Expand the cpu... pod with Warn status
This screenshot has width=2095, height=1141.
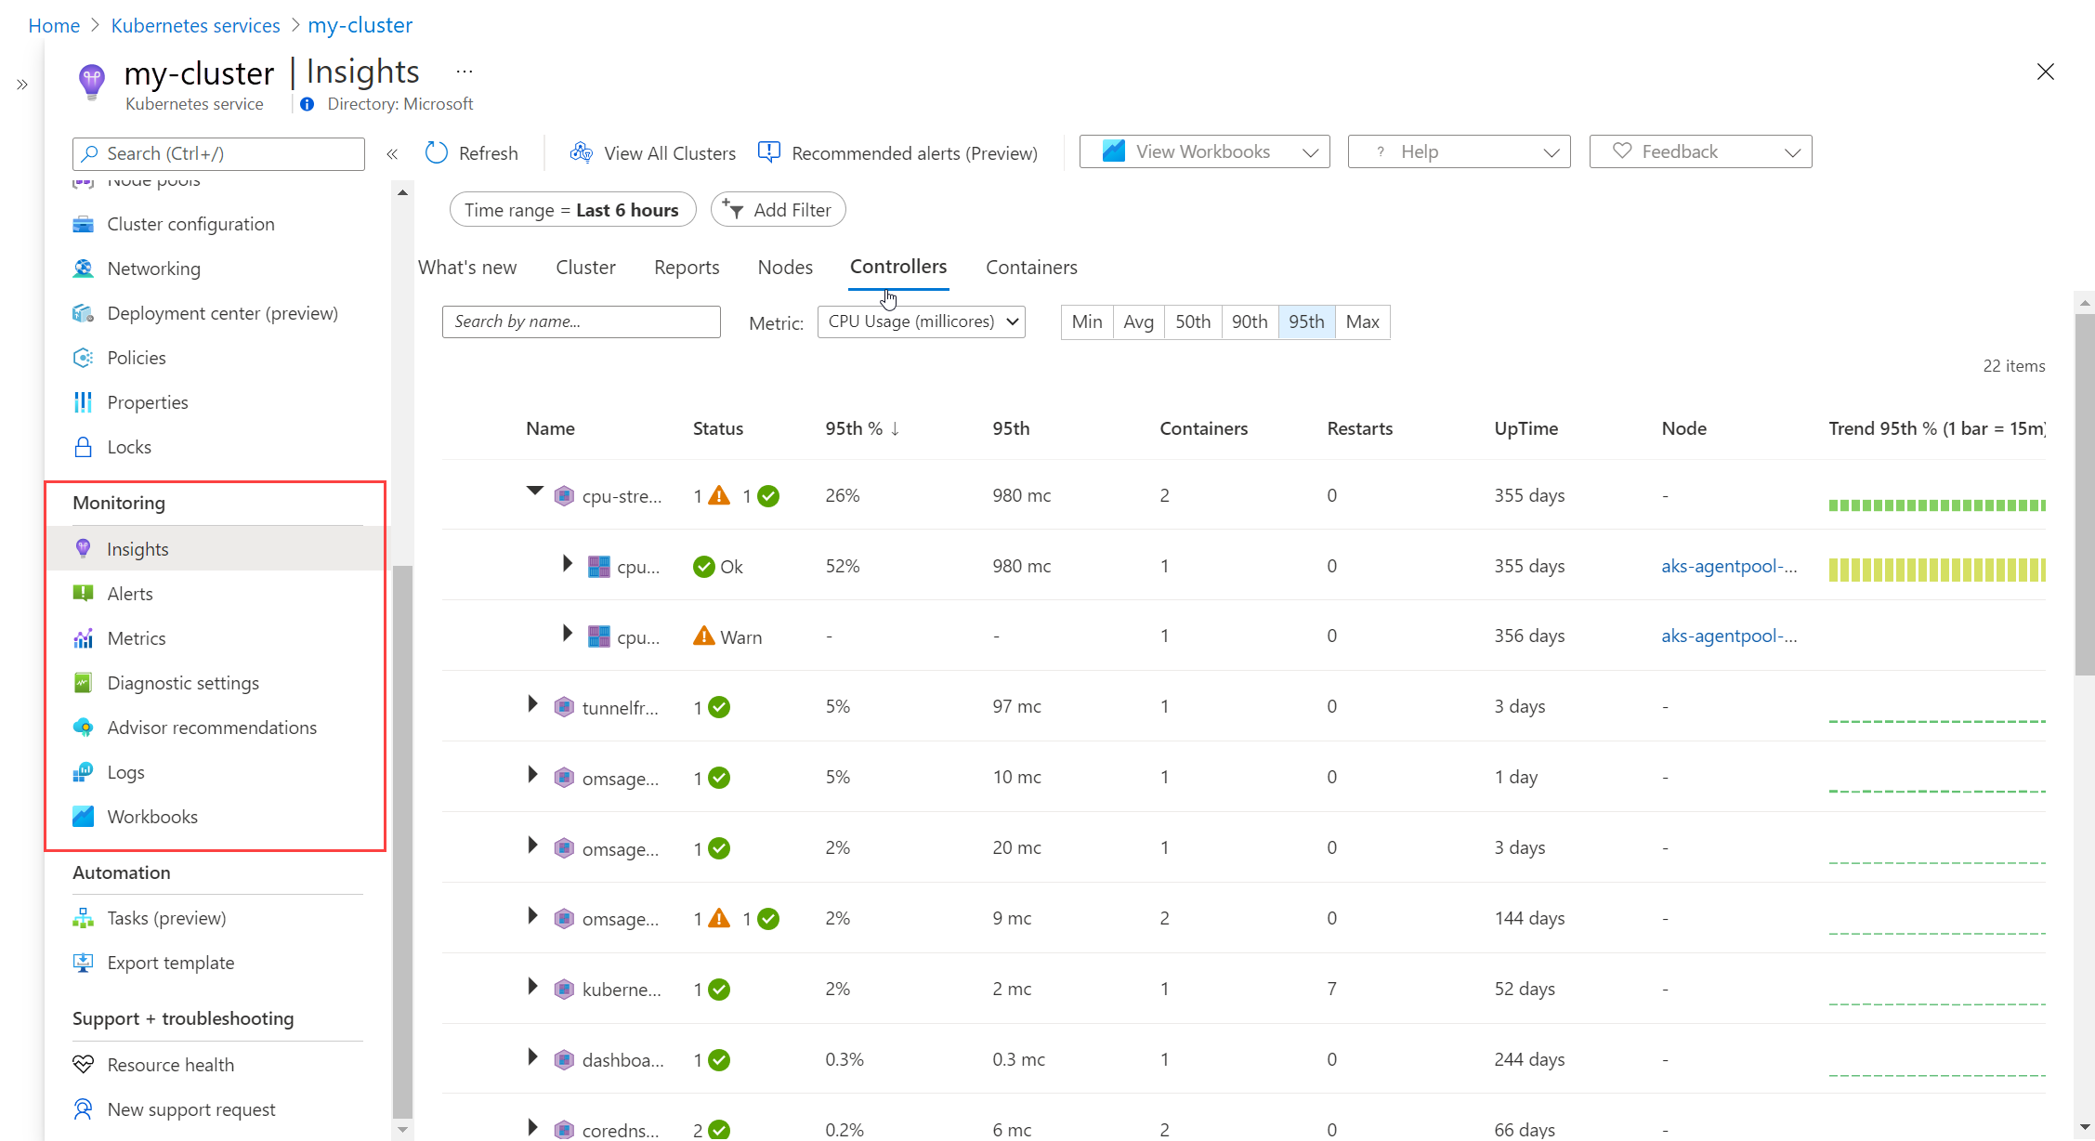point(567,635)
